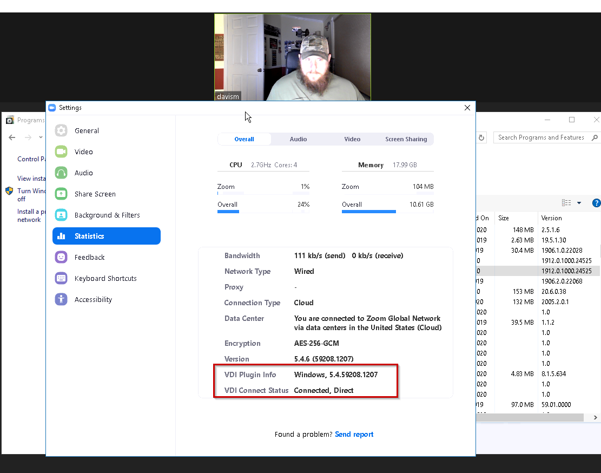
Task: Click the AES-256-GCM encryption value
Action: tap(316, 344)
